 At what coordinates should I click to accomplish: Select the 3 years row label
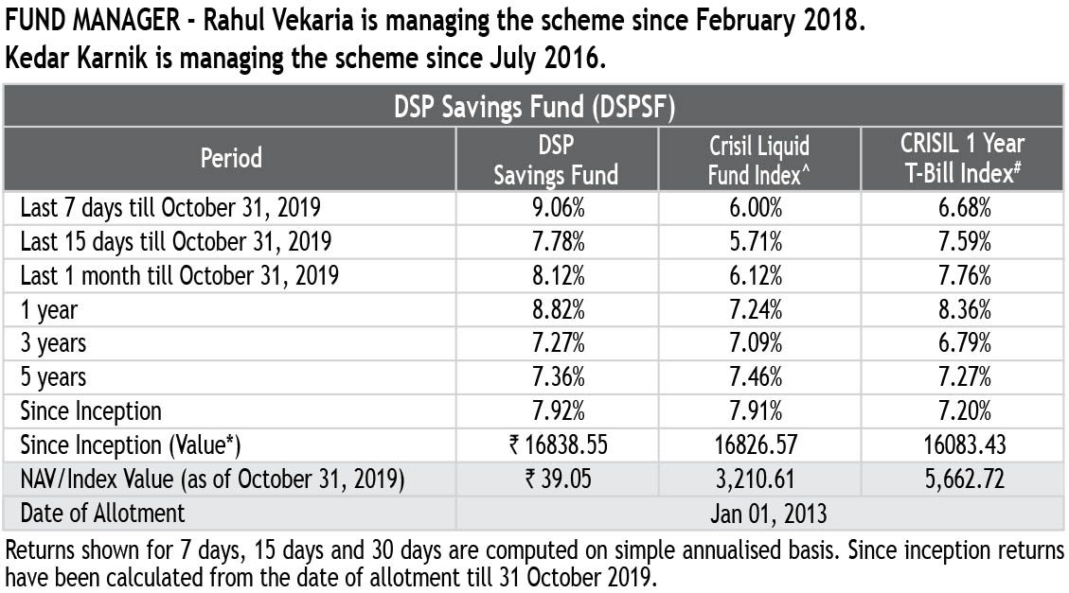coord(53,343)
